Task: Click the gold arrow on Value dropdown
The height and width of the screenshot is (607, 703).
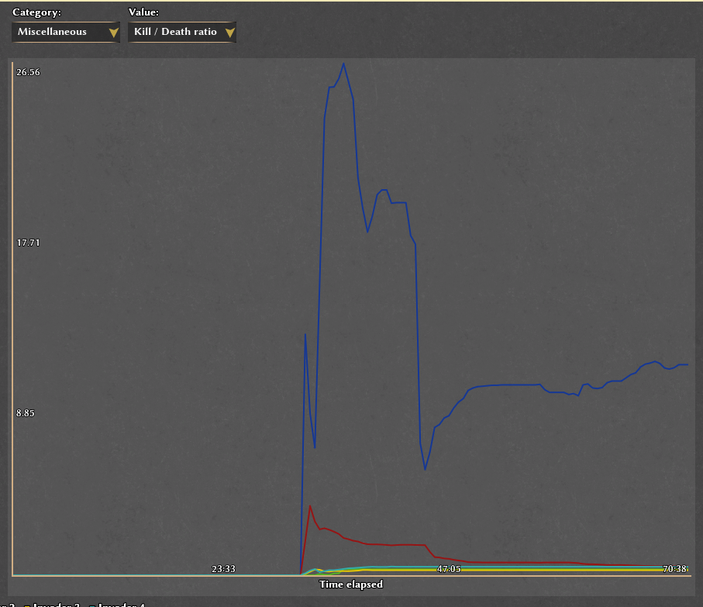Action: pos(229,33)
